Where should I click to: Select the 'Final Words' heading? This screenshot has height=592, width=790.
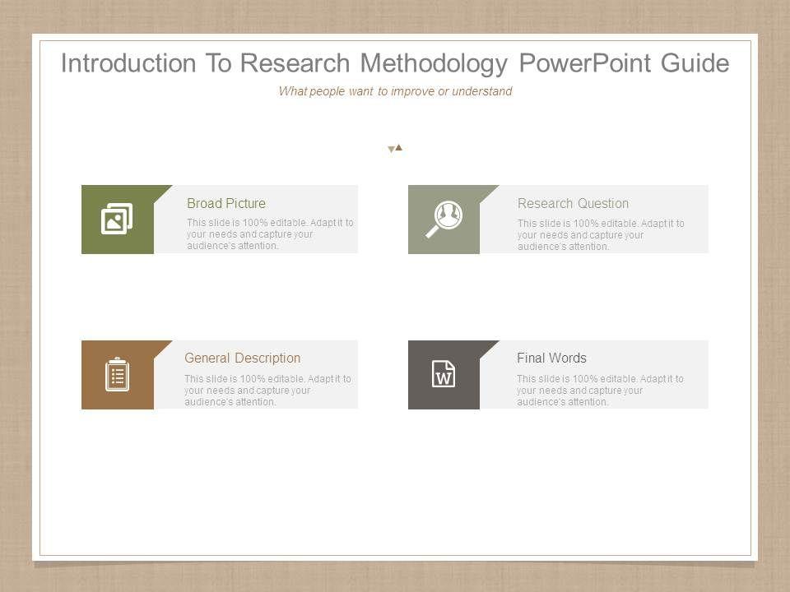click(x=551, y=358)
